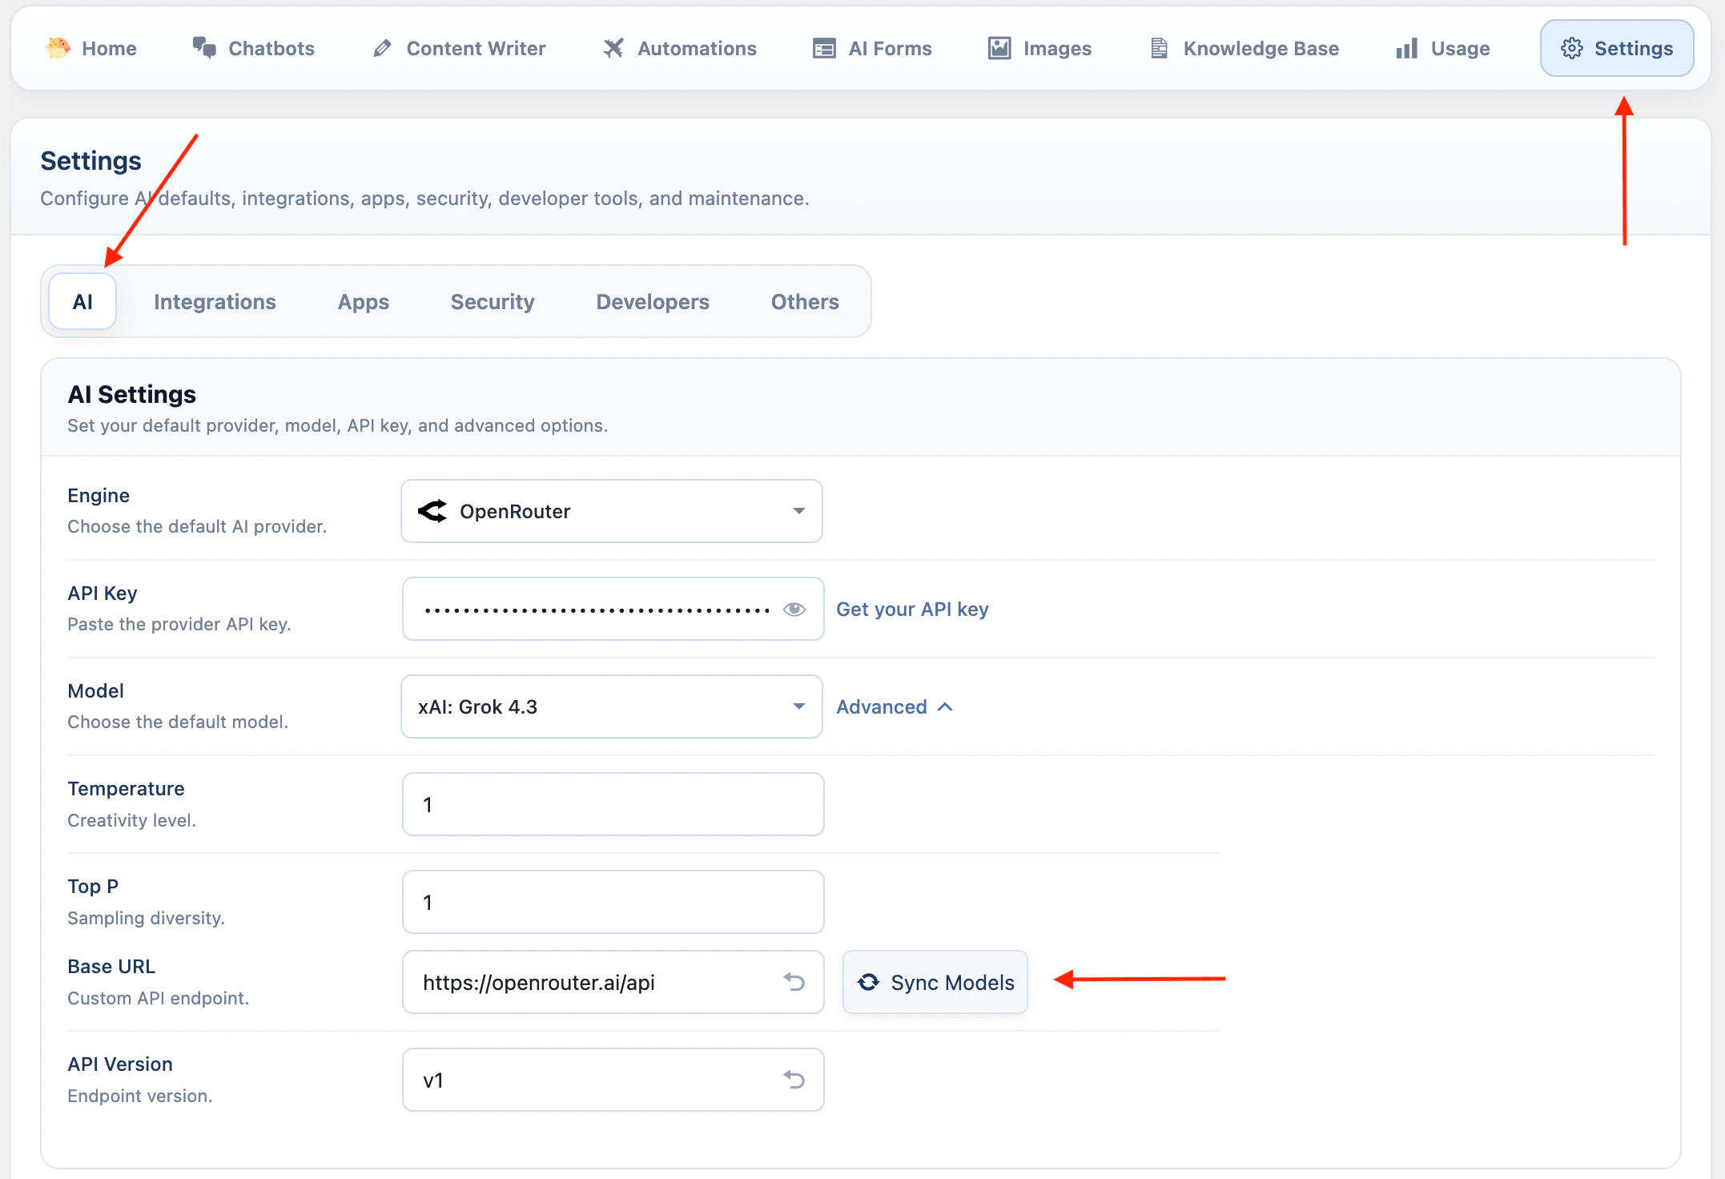Navigate to Automations
The width and height of the screenshot is (1725, 1179).
coord(680,48)
